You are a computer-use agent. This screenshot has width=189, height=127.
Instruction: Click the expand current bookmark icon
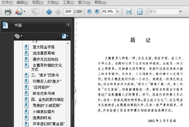tap(65, 36)
